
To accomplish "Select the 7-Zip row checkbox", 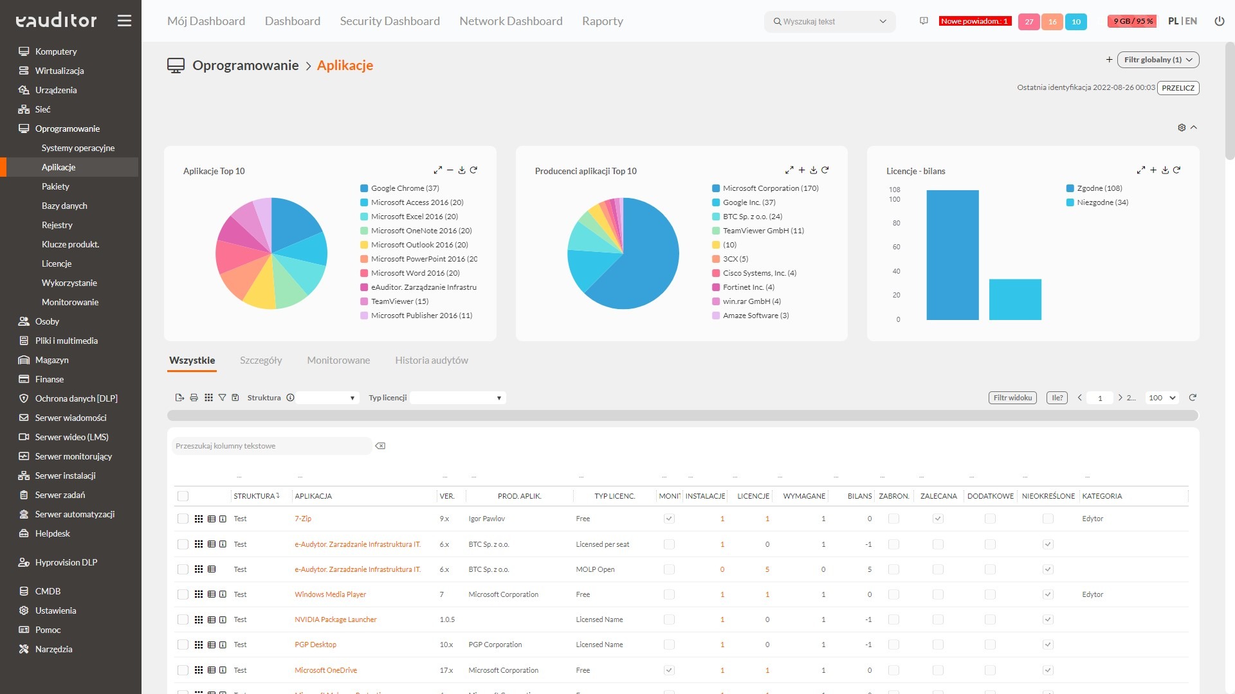I will pyautogui.click(x=183, y=519).
